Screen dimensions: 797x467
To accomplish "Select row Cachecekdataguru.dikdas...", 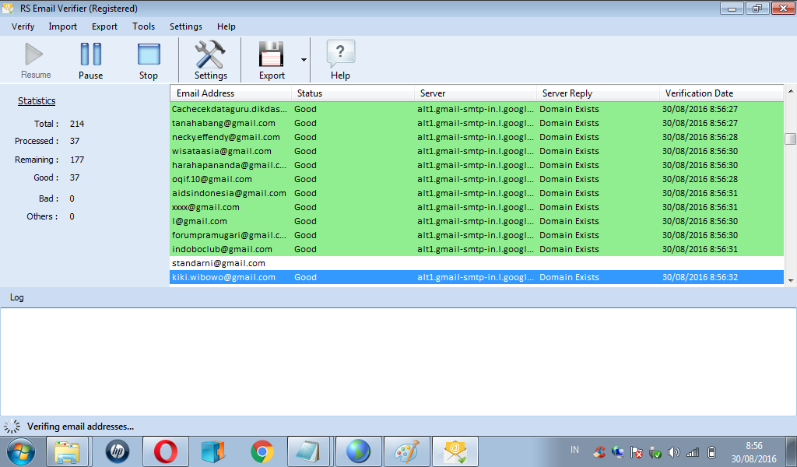I will click(476, 109).
